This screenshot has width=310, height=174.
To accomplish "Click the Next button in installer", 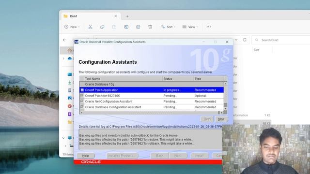I will click(178, 156).
